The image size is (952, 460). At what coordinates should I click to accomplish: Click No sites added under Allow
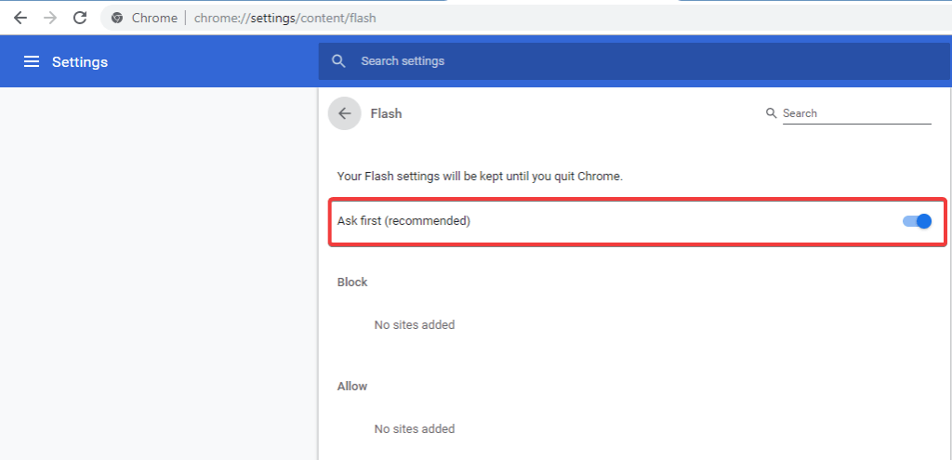414,428
